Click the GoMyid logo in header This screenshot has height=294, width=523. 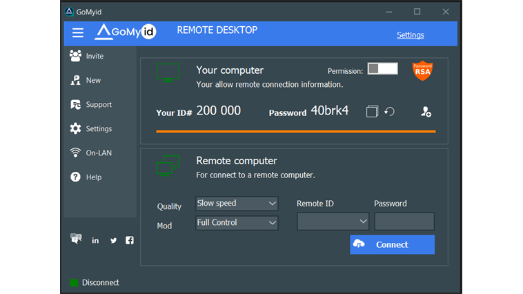[x=126, y=32]
